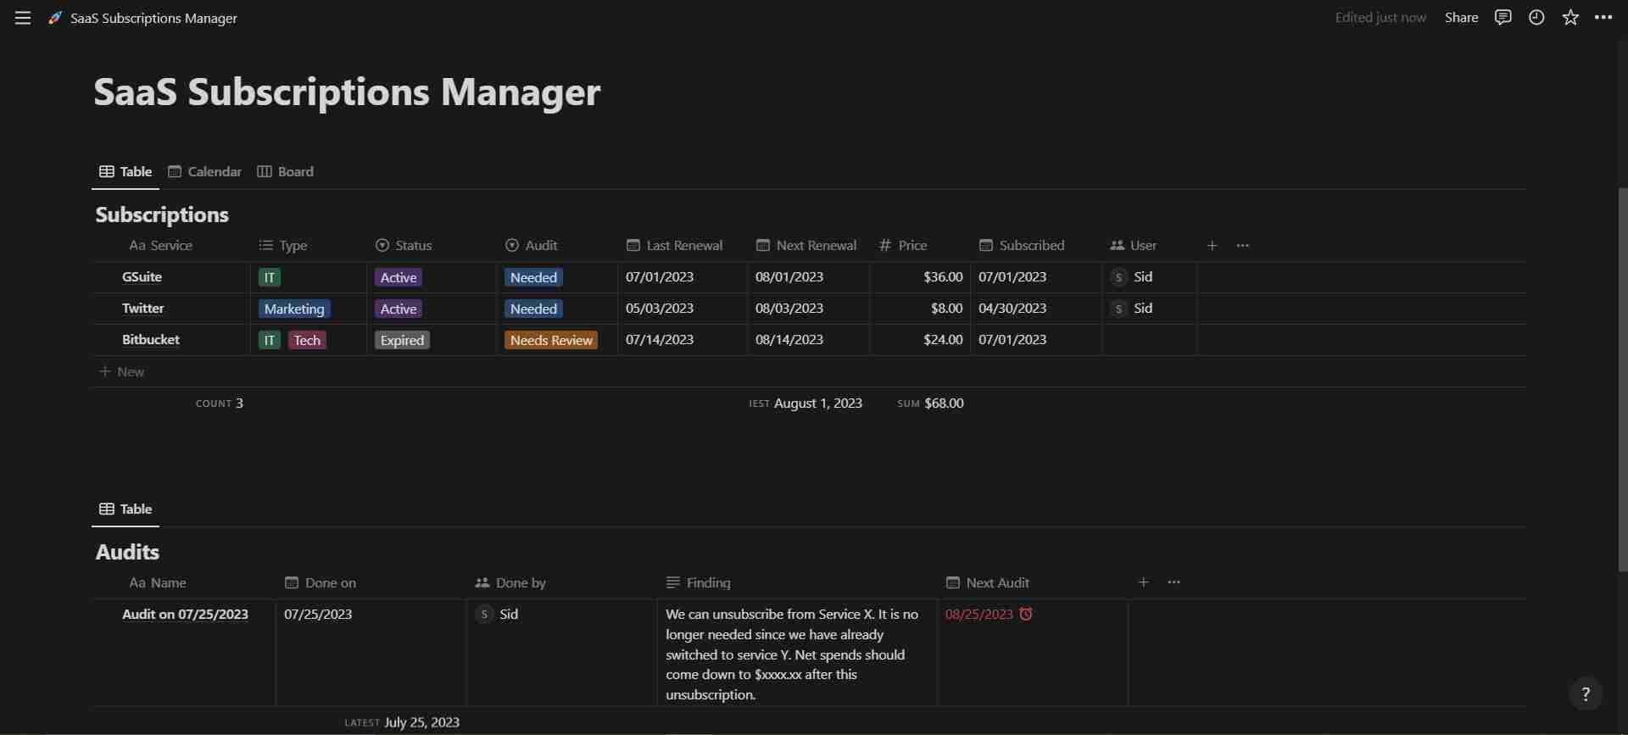
Task: Add a new property to Subscriptions table
Action: 1212,246
